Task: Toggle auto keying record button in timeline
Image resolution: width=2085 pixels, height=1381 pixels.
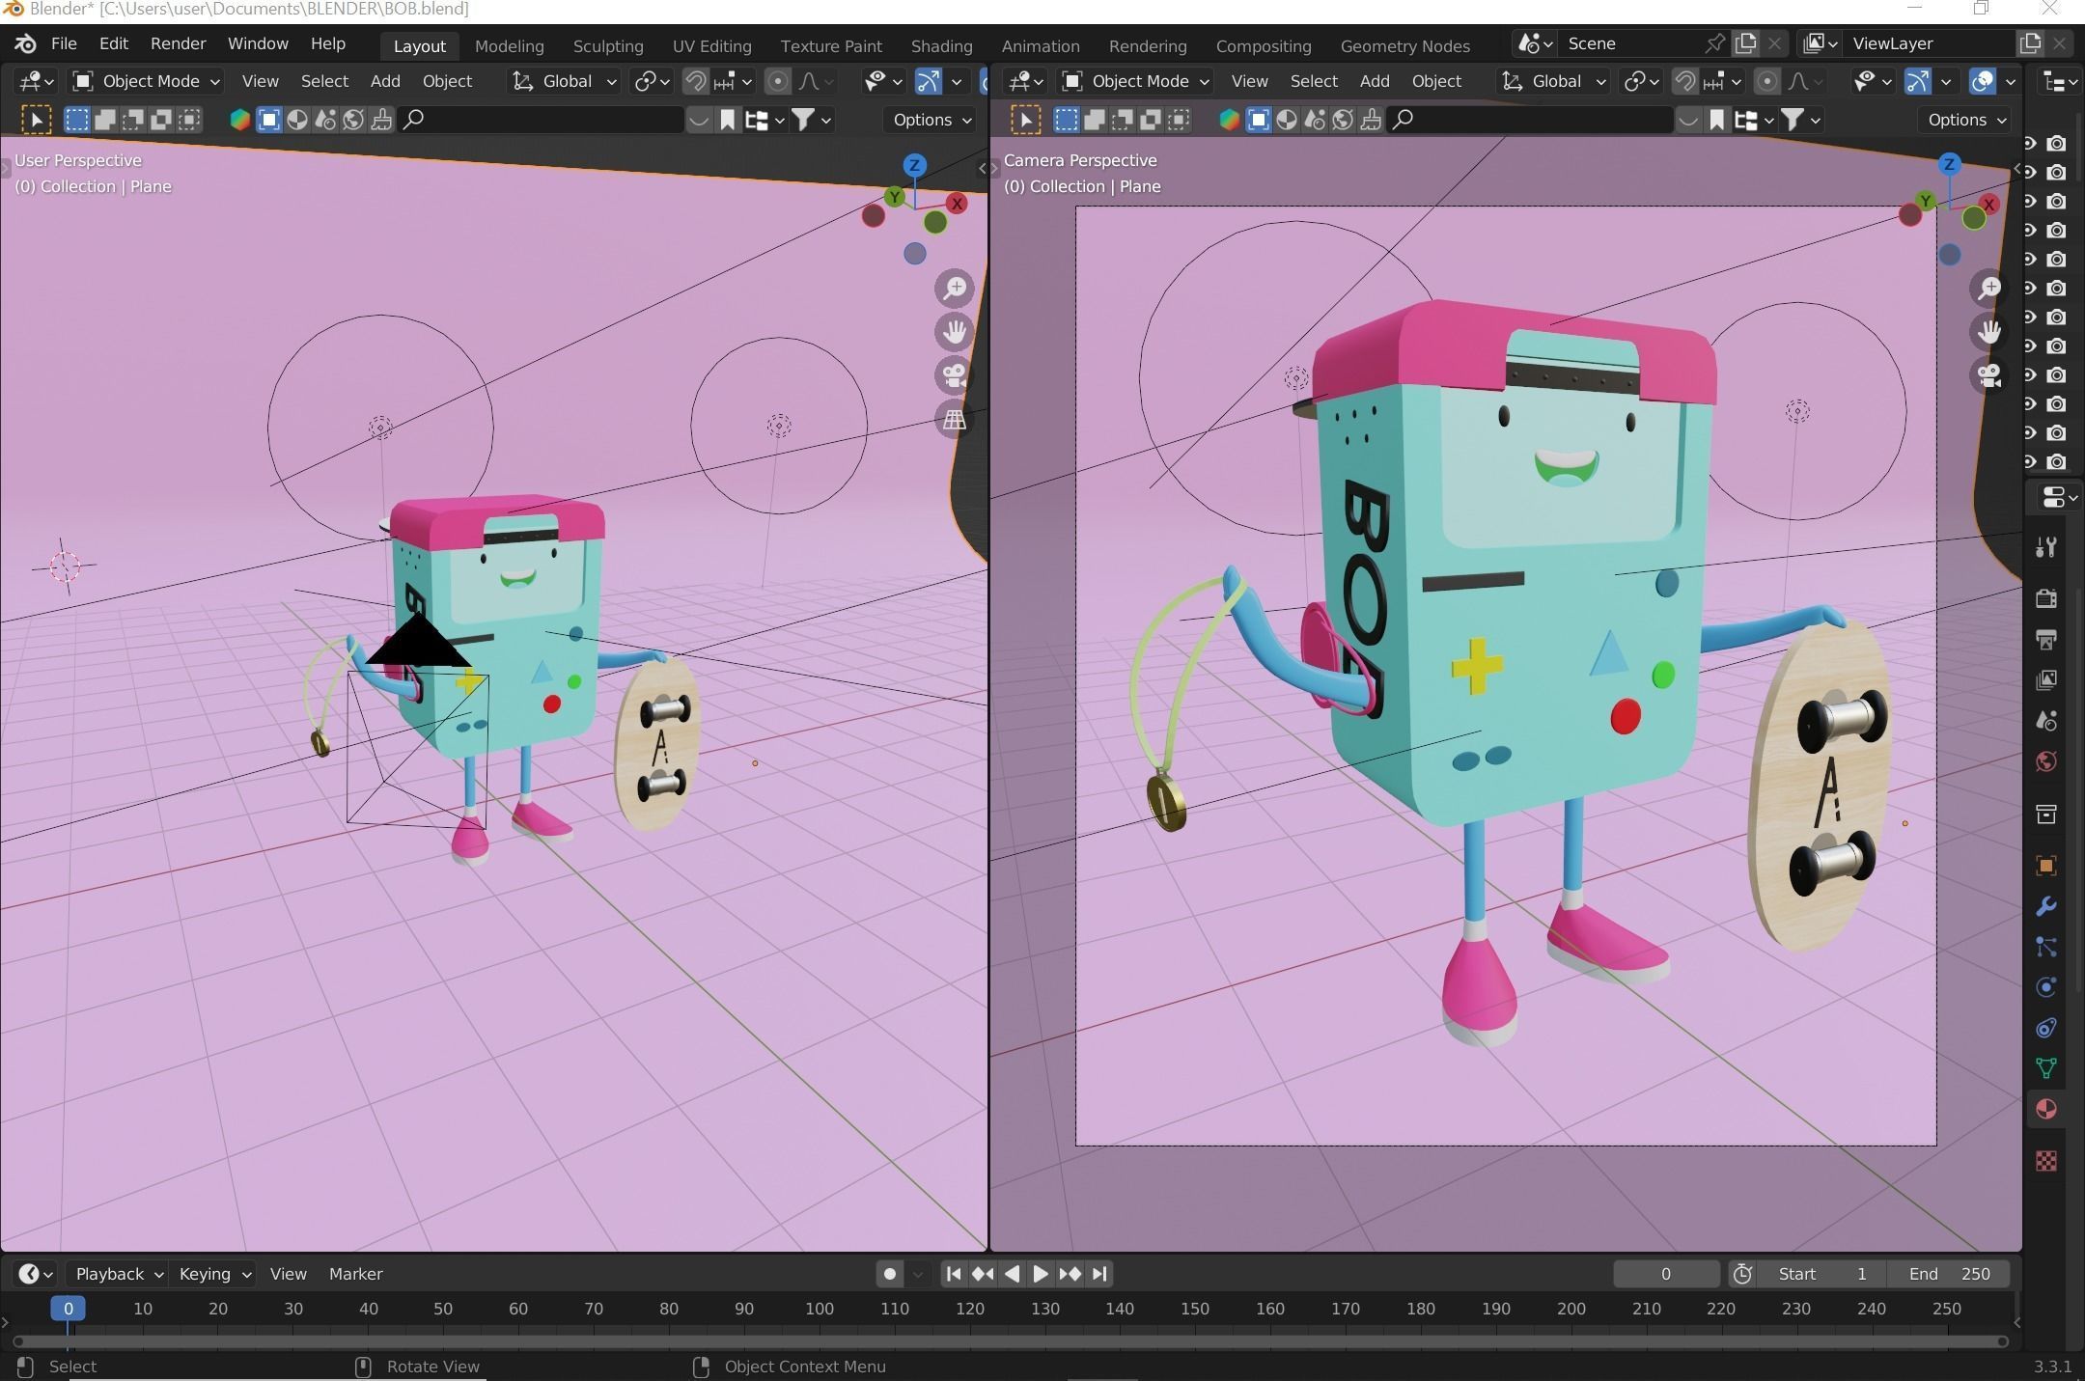Action: coord(890,1274)
